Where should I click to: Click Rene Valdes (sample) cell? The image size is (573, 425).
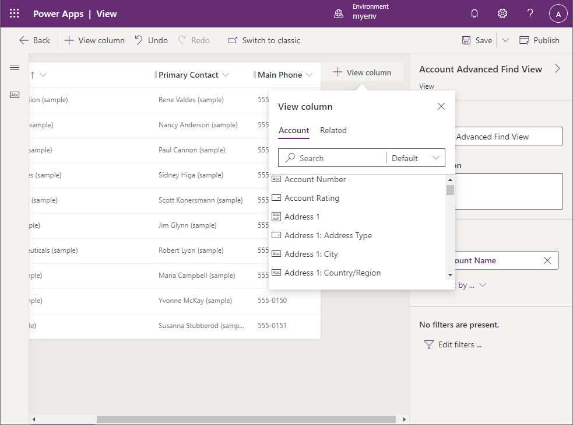click(x=191, y=100)
